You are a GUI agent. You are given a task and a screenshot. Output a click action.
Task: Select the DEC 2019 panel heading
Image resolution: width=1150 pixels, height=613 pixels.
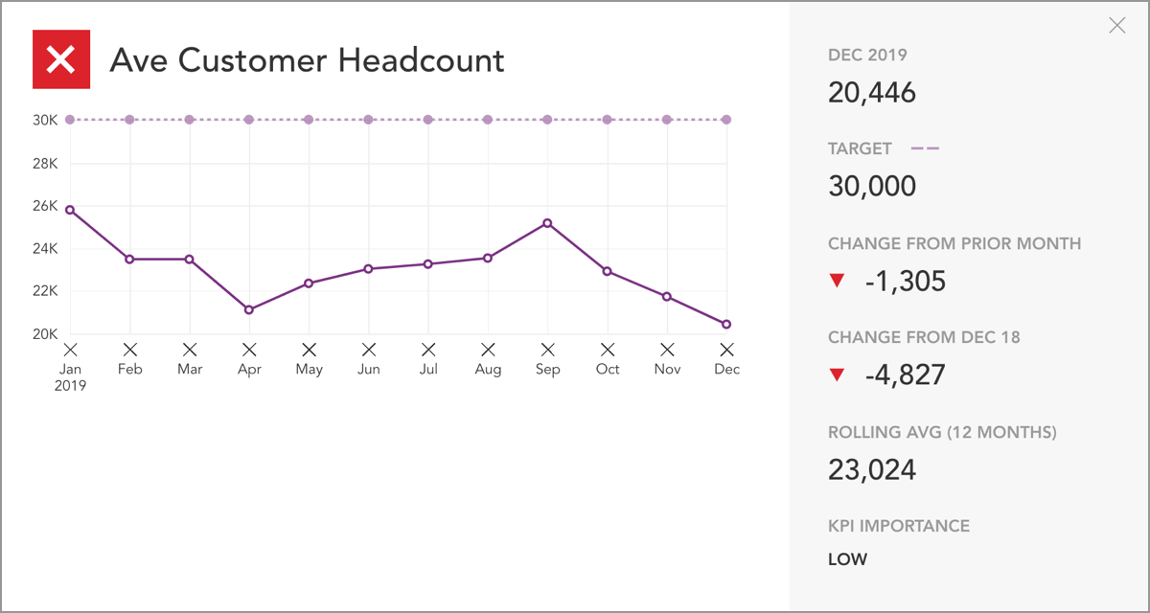[867, 56]
